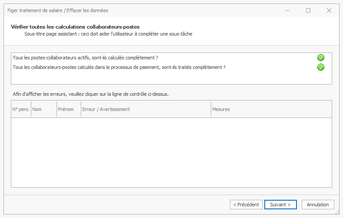Minimize the Figer traitement de salaire window
Viewport: 343px width, 218px height.
287,10
